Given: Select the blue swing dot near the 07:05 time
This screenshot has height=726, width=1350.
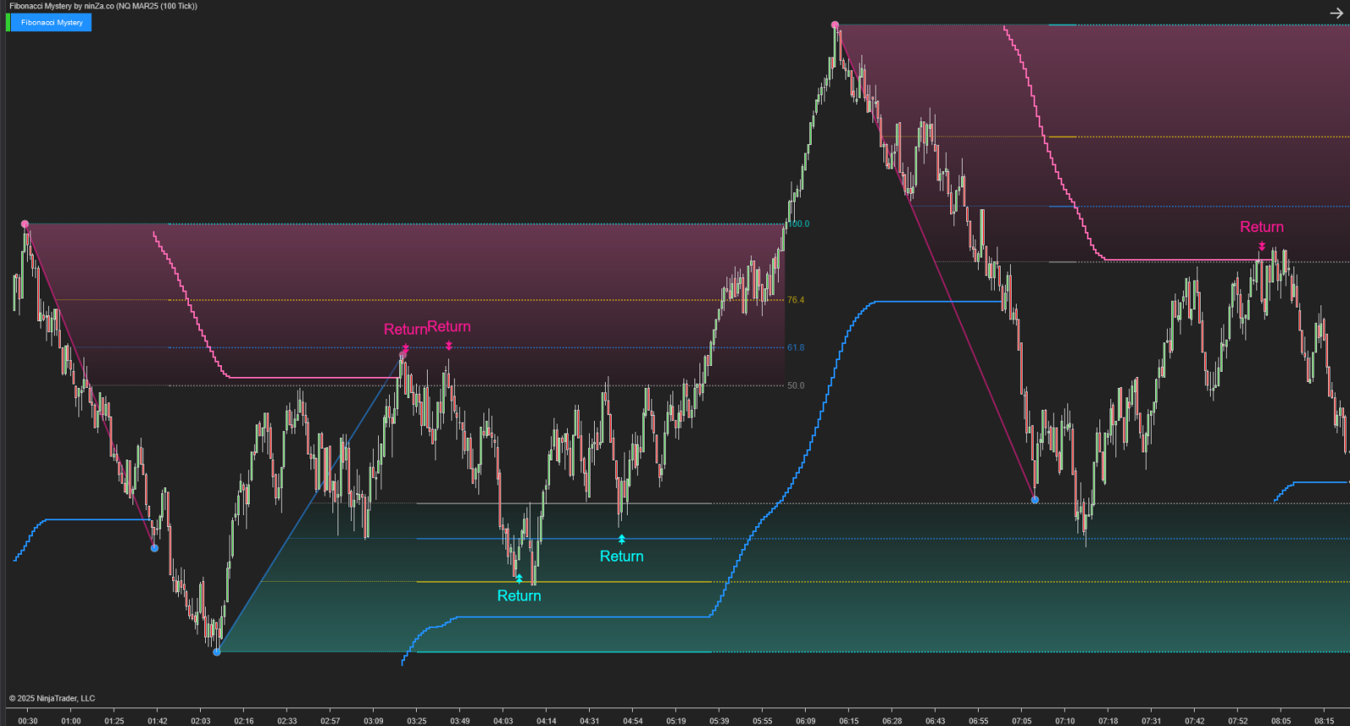Looking at the screenshot, I should click(1035, 500).
